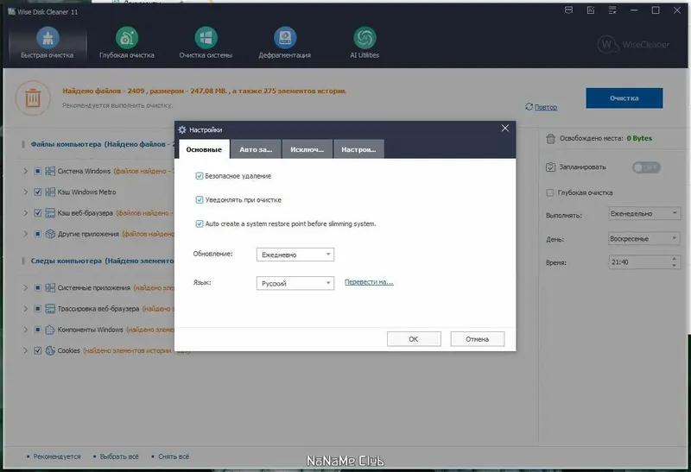Click the feedback chat icon in title bar
The width and height of the screenshot is (691, 472).
(x=569, y=10)
